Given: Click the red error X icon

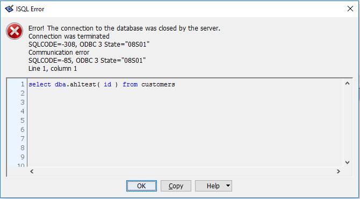Looking at the screenshot, I should [15, 31].
